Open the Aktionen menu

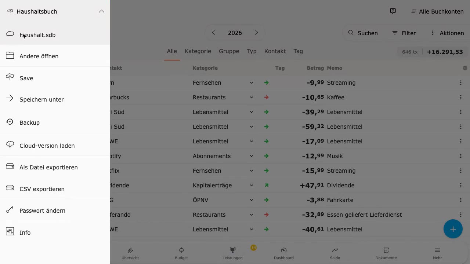(x=447, y=33)
